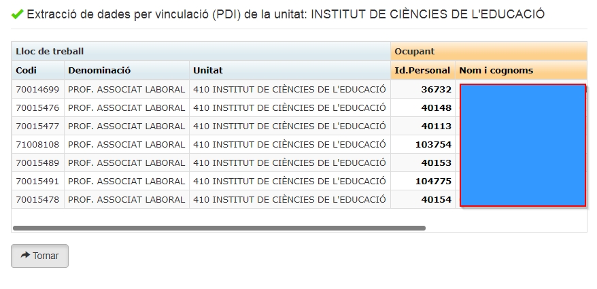Screen dimensions: 597x289
Task: Sort by the Codi column header
Action: (27, 71)
